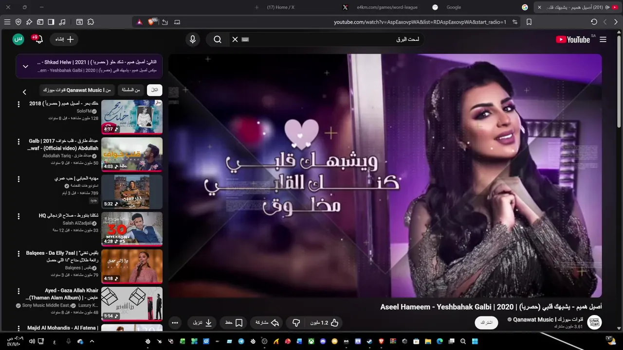Close the active YouTube tab

tap(539, 7)
